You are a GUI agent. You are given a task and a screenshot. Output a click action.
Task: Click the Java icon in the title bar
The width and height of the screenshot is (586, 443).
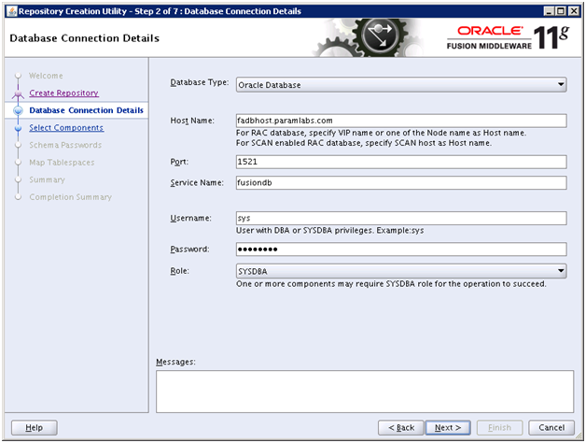coord(12,11)
